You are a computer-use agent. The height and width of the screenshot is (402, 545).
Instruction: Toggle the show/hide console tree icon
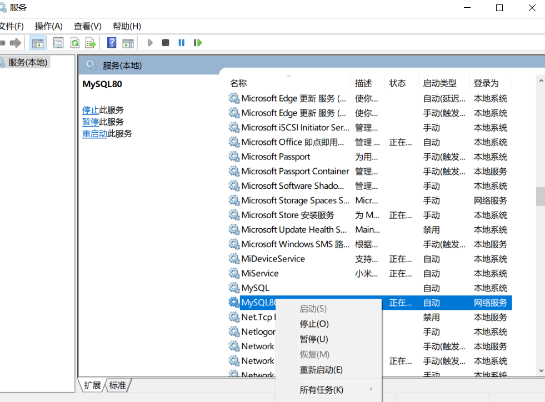pyautogui.click(x=38, y=43)
